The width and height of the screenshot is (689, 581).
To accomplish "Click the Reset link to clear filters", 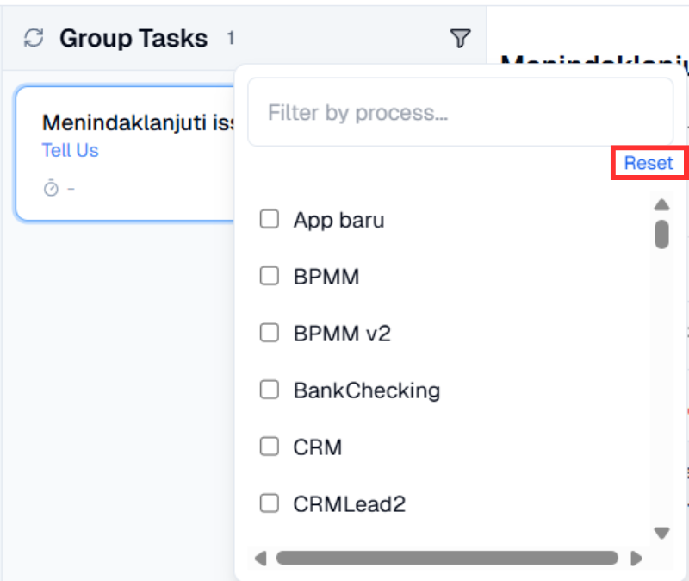I will tap(649, 162).
